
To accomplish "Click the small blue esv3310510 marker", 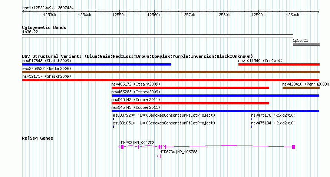I will click(x=113, y=127).
